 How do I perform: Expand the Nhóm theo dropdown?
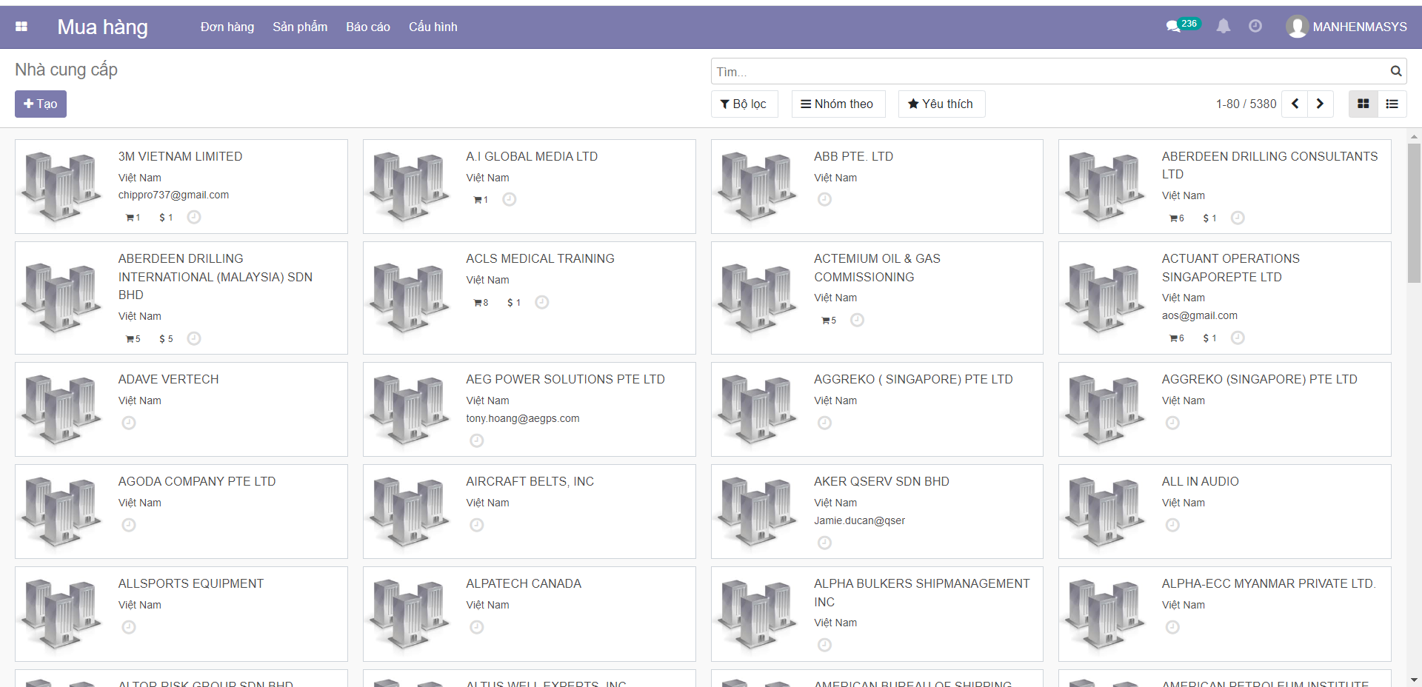pyautogui.click(x=837, y=104)
